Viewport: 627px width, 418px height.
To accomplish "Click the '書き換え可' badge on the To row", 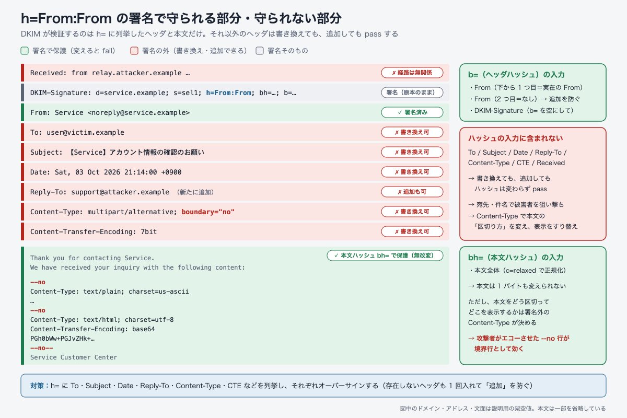I will tap(412, 132).
